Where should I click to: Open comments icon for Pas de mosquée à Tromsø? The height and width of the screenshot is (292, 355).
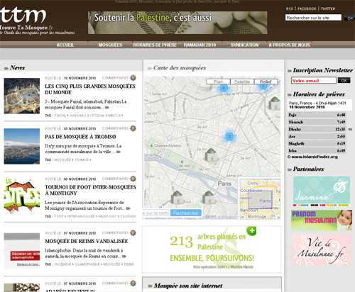click(x=133, y=128)
